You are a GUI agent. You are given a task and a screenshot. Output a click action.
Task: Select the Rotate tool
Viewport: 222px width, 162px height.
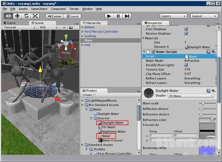[x=26, y=16]
